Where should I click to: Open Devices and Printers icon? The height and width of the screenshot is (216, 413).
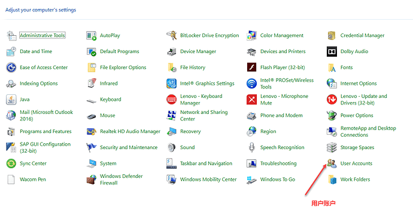(251, 51)
